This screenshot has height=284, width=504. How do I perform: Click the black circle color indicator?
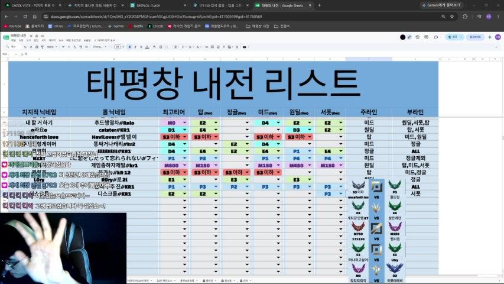pyautogui.click(x=402, y=37)
